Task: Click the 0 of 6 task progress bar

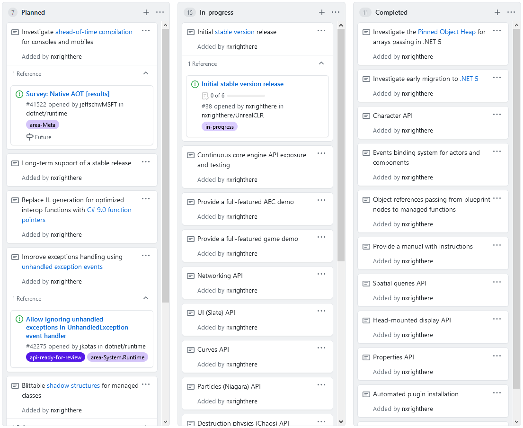Action: click(x=246, y=96)
